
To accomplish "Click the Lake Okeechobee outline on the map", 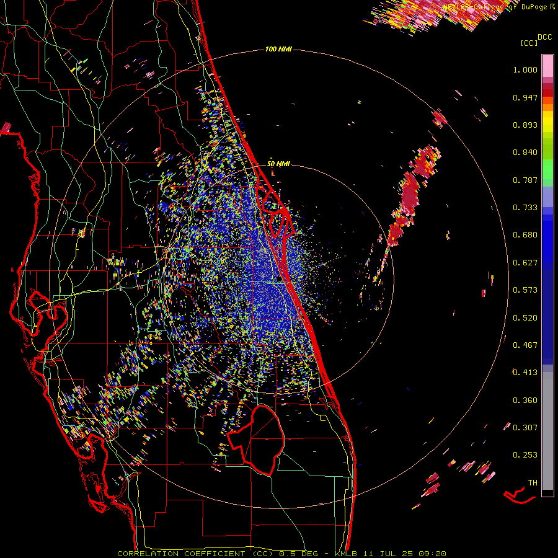I will 256,440.
